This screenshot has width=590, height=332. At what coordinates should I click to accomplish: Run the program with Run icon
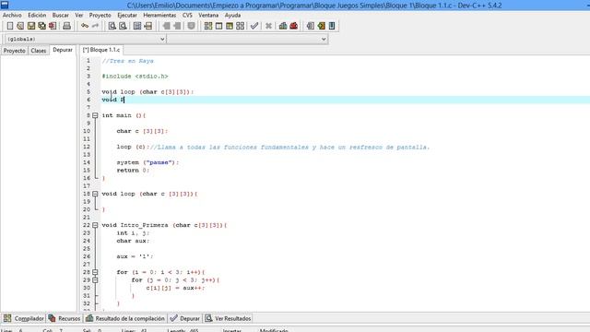click(218, 26)
